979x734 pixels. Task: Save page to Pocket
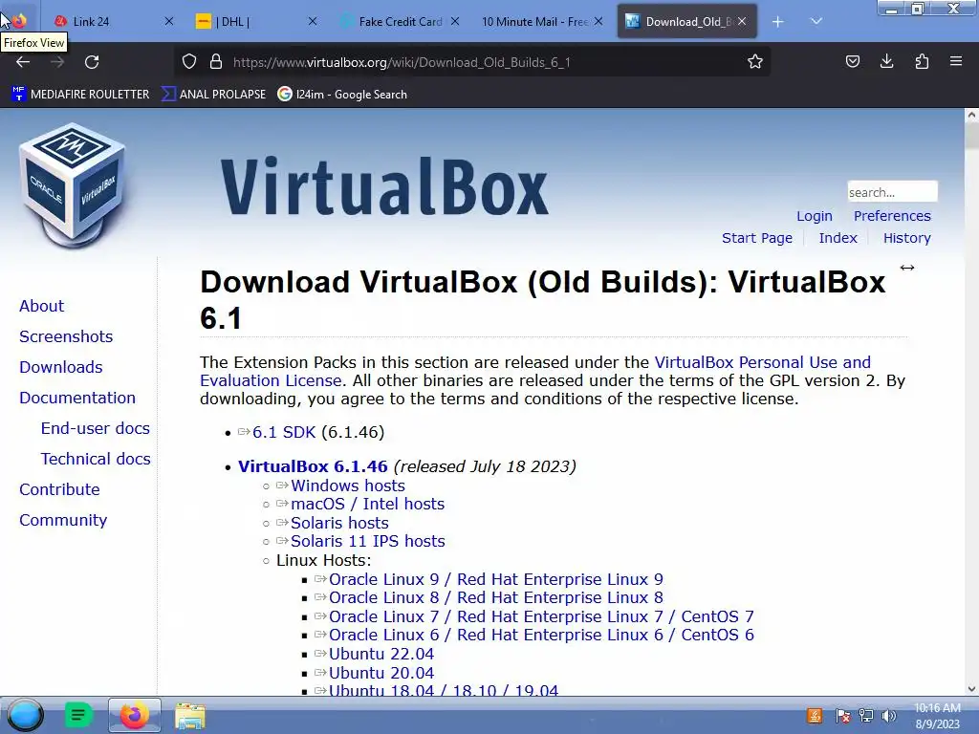tap(852, 62)
